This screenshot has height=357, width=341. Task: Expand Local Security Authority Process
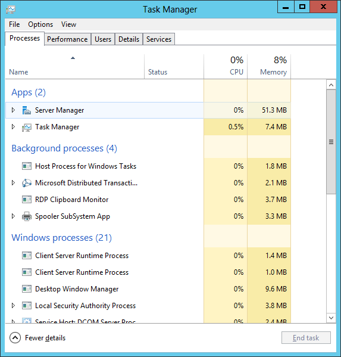pos(13,306)
